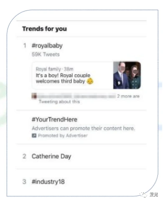
Task: Open the "2 more are" tweeting link
Action: click(128, 96)
